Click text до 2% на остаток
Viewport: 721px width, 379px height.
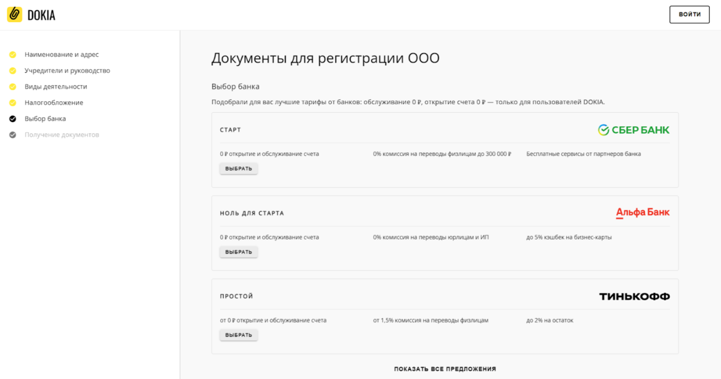click(x=550, y=320)
